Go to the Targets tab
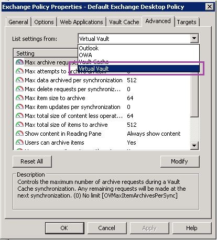 187,22
